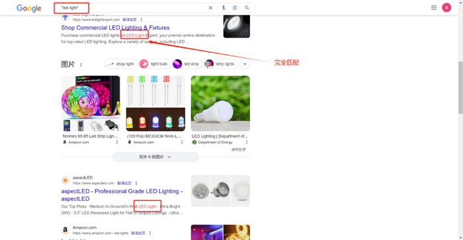Open aspectLED Professional Grade LED Lighting link
This screenshot has width=463, height=240.
point(122,195)
